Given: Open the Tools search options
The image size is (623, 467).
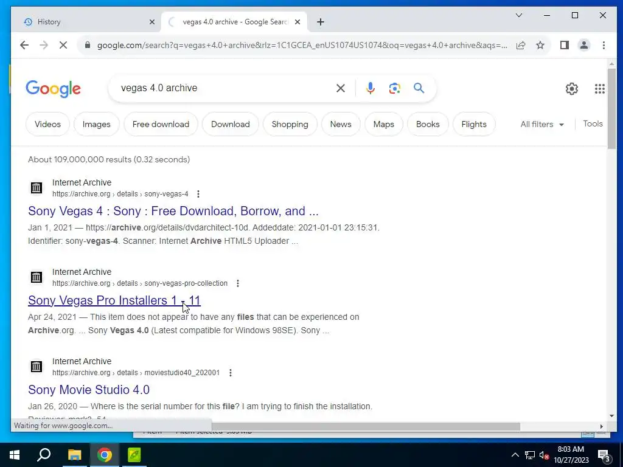Looking at the screenshot, I should tap(593, 124).
